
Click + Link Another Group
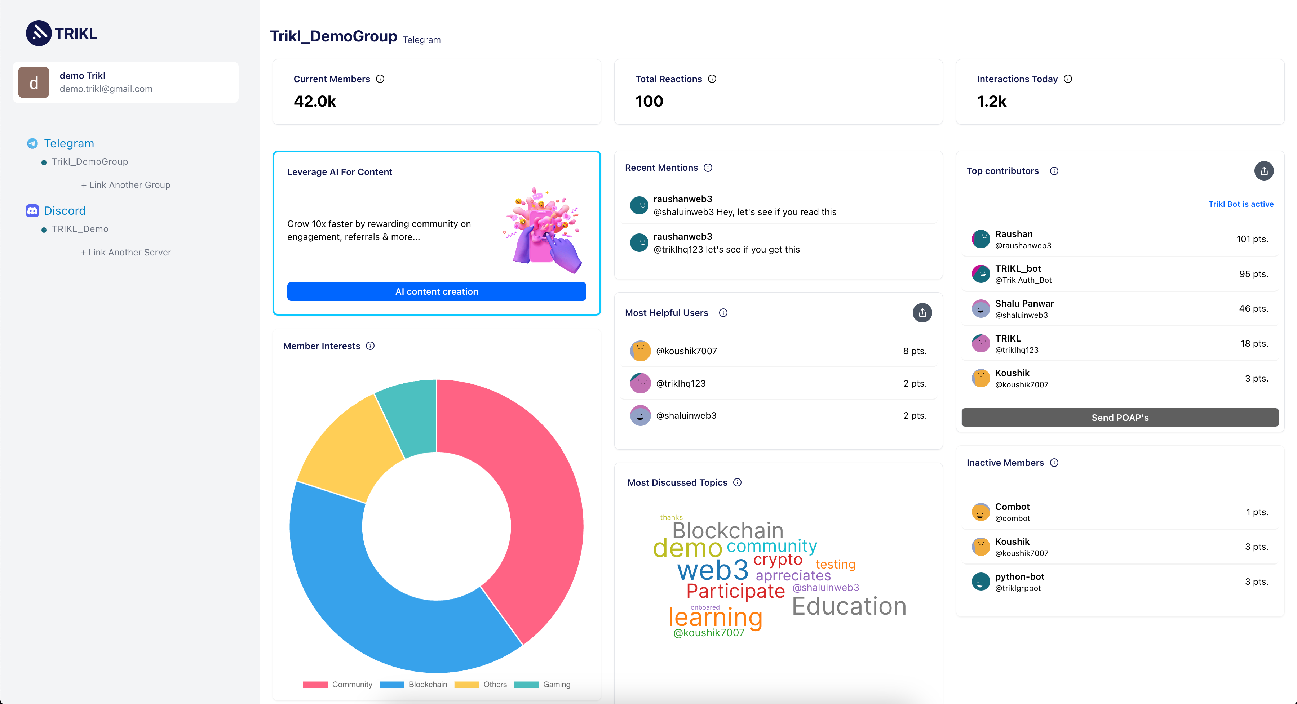[126, 185]
